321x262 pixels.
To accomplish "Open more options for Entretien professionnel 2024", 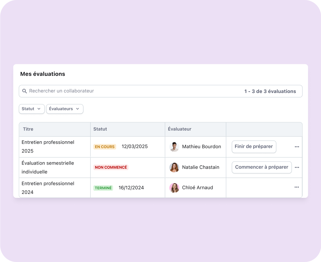I will point(297,187).
